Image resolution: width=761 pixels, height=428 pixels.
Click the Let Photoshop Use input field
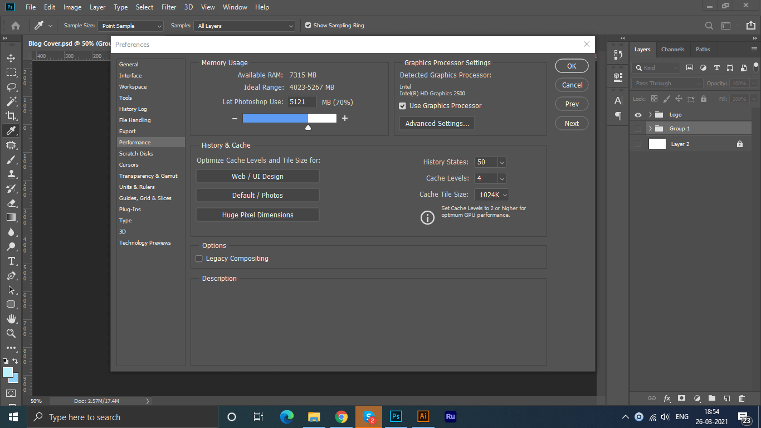(x=301, y=103)
